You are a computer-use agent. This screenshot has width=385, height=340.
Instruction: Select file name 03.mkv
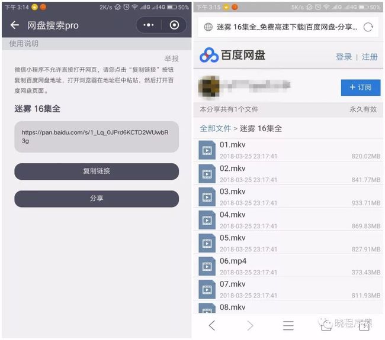click(x=233, y=192)
